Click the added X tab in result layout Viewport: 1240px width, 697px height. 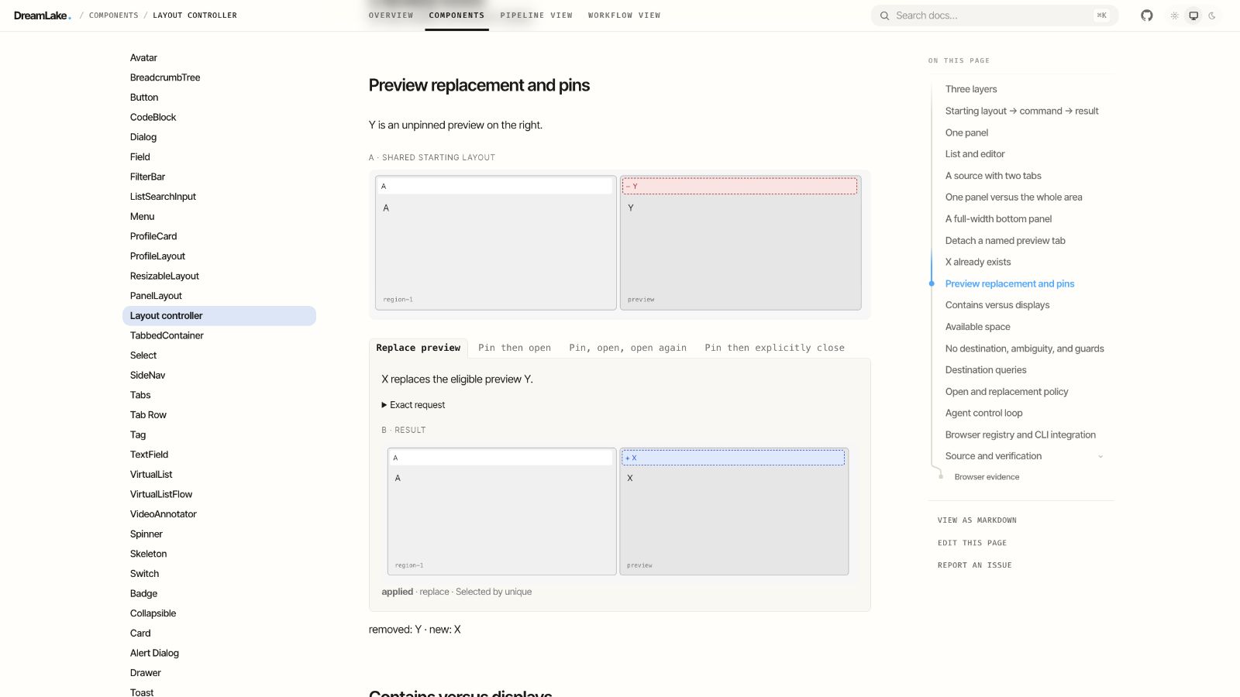click(x=733, y=458)
